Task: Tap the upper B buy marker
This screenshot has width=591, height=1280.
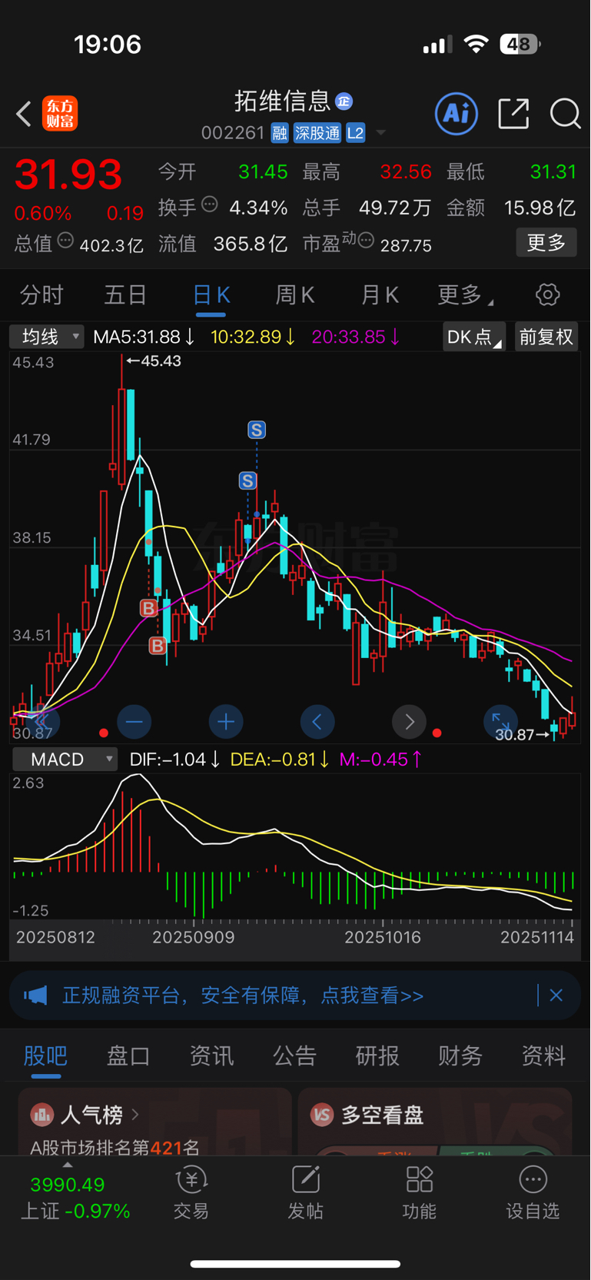Action: (x=148, y=608)
